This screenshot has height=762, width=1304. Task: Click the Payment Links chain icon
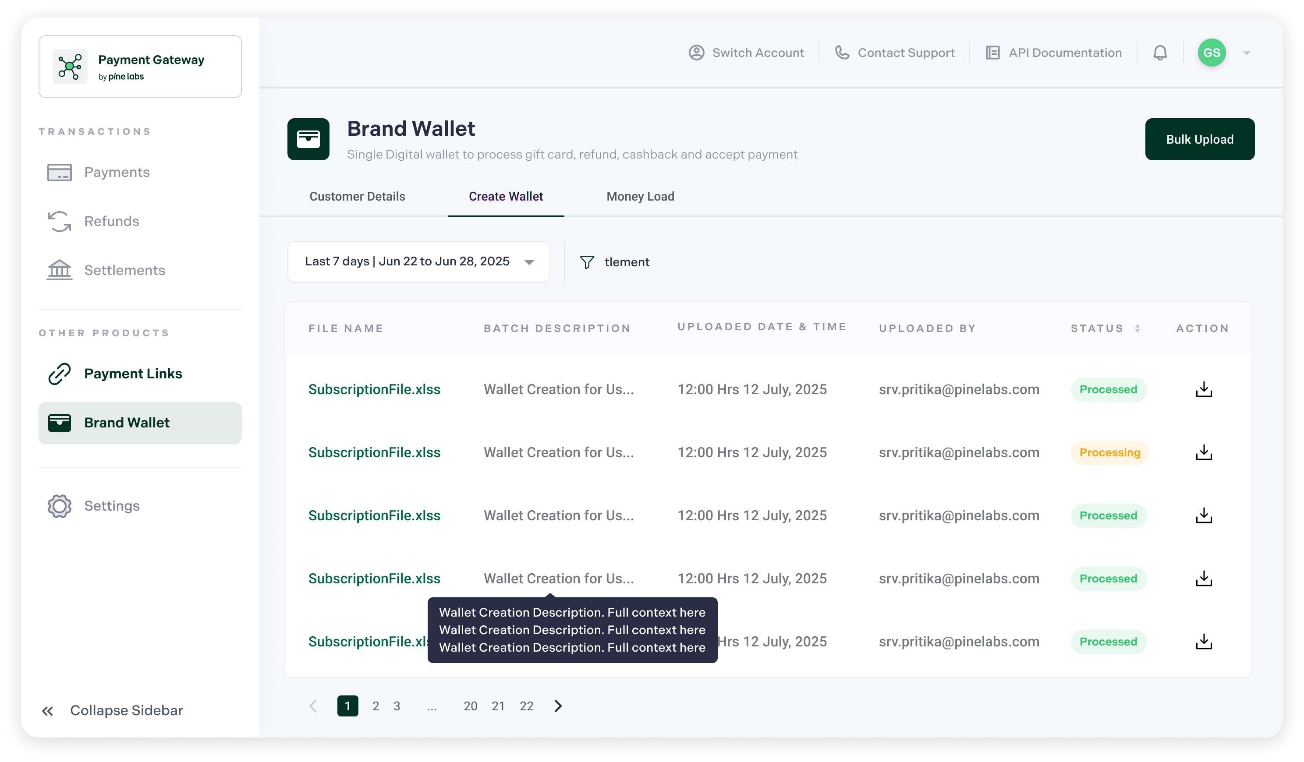click(60, 374)
